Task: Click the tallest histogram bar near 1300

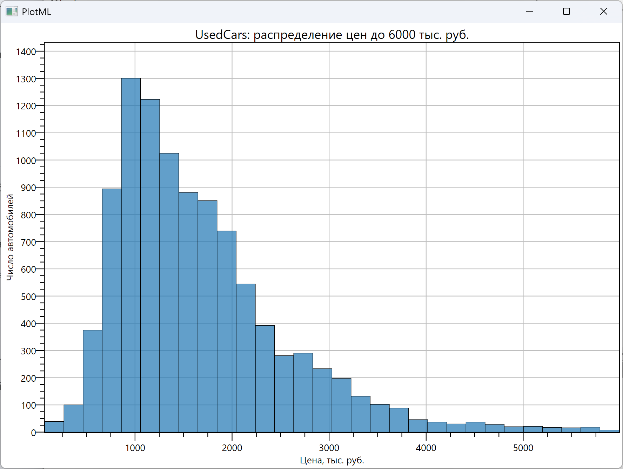Action: [x=131, y=255]
